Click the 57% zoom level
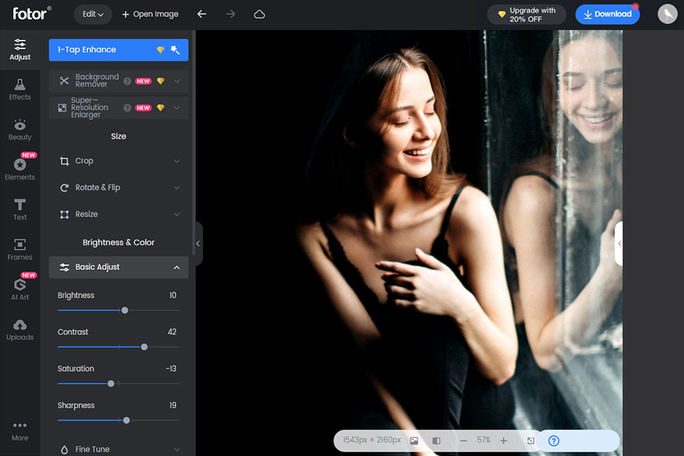684x456 pixels. (x=483, y=440)
